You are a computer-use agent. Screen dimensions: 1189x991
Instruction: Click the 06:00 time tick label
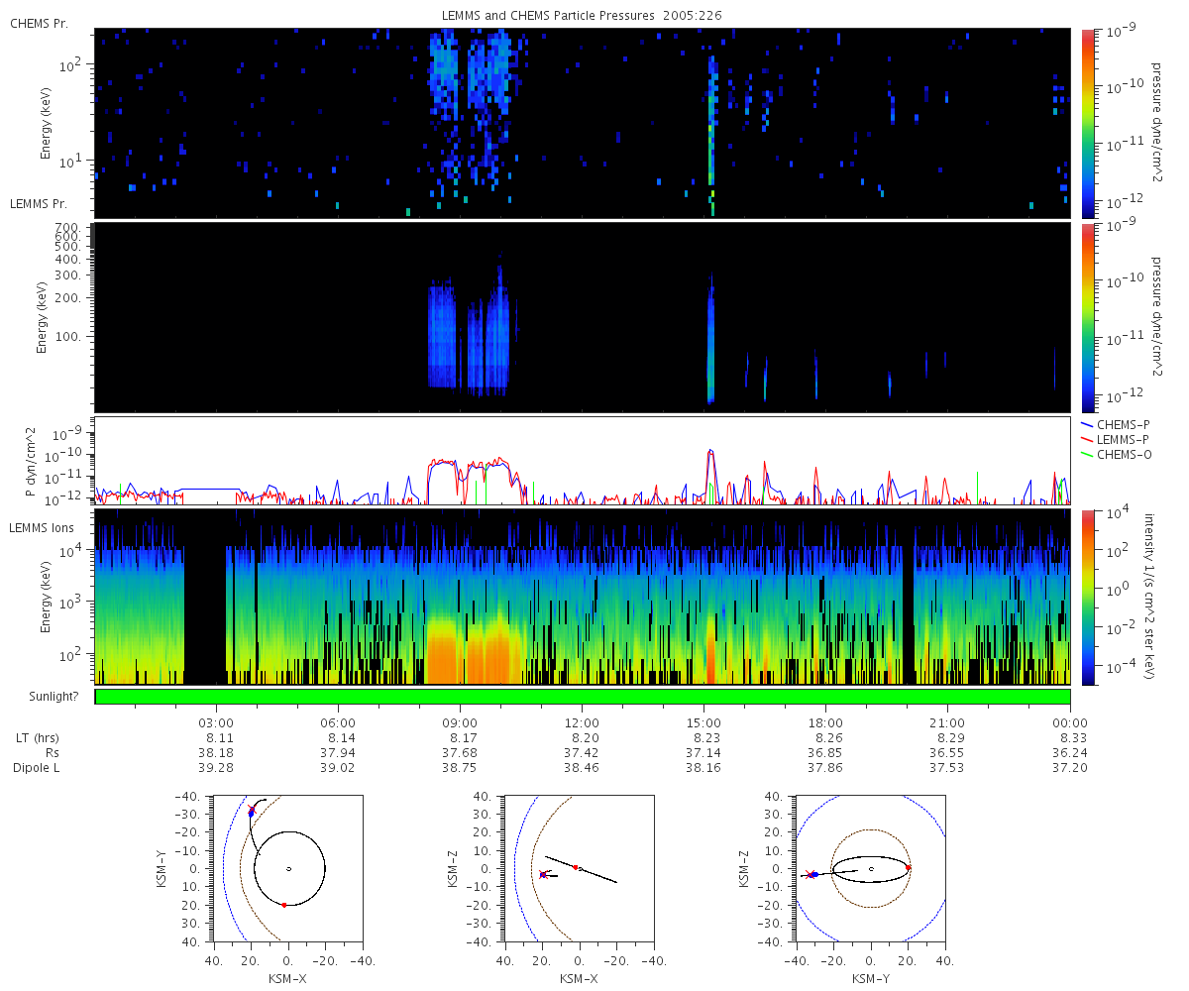click(338, 722)
